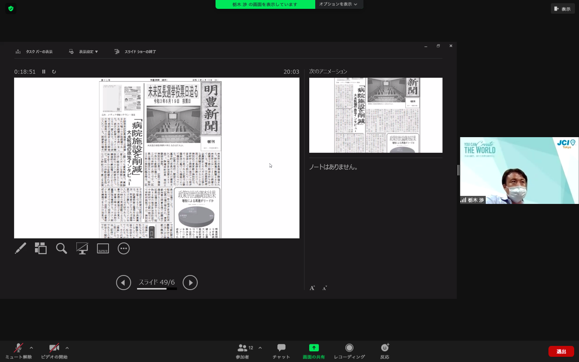
Task: Click the magnifier zoom into slide icon
Action: tap(62, 248)
